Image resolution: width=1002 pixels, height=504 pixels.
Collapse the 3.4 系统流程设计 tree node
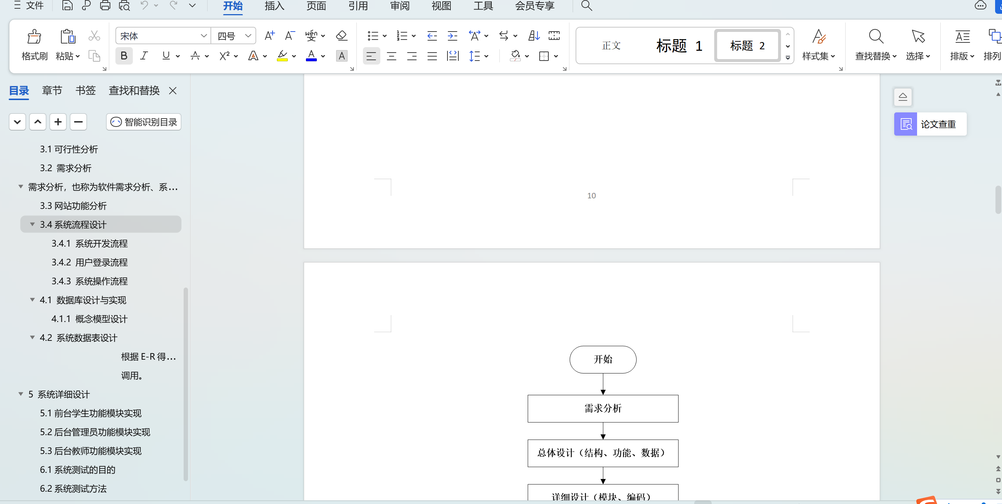pyautogui.click(x=33, y=224)
